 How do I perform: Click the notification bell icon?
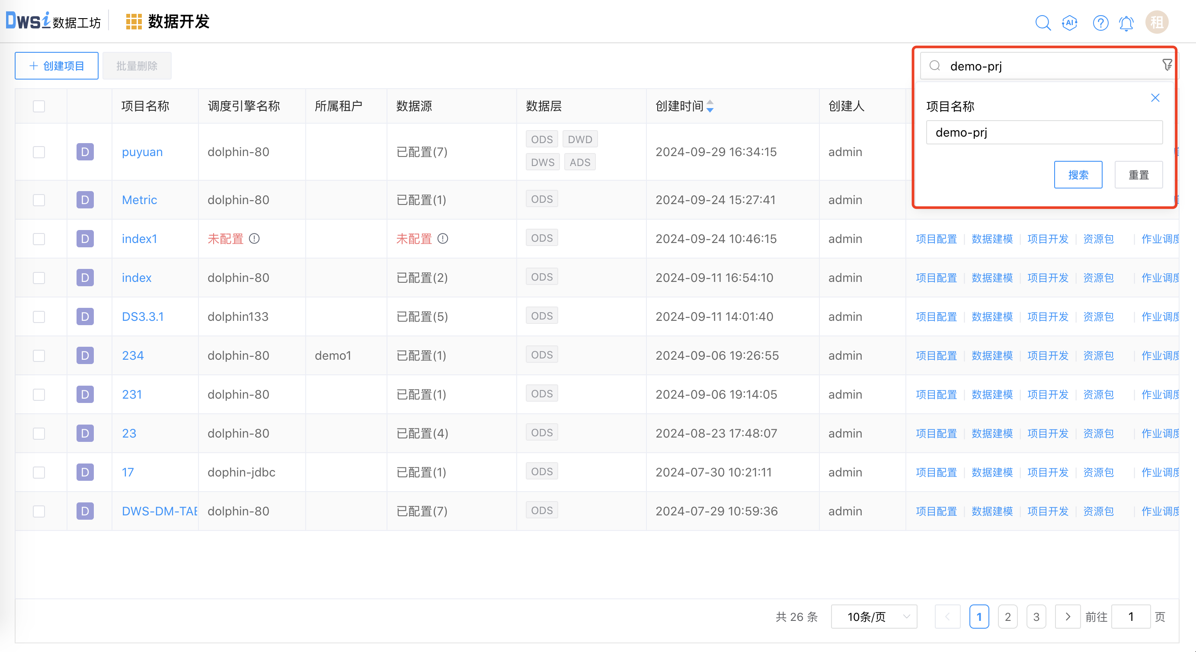1126,22
